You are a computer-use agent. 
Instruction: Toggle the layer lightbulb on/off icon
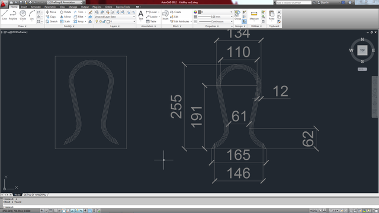[97, 21]
